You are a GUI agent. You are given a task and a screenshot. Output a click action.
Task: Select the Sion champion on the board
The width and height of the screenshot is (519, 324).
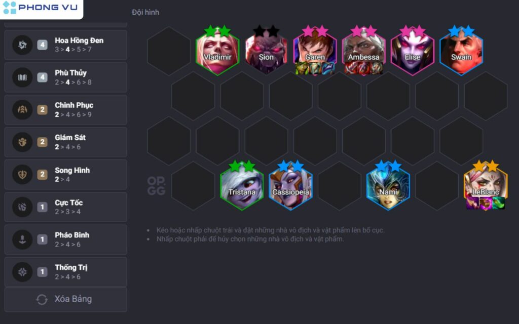(x=266, y=51)
